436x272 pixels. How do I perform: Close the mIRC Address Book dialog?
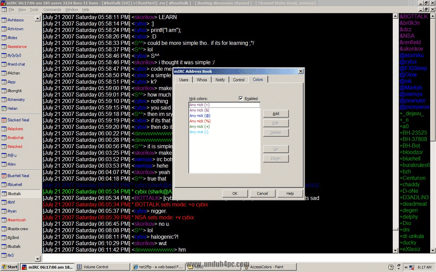pos(300,71)
